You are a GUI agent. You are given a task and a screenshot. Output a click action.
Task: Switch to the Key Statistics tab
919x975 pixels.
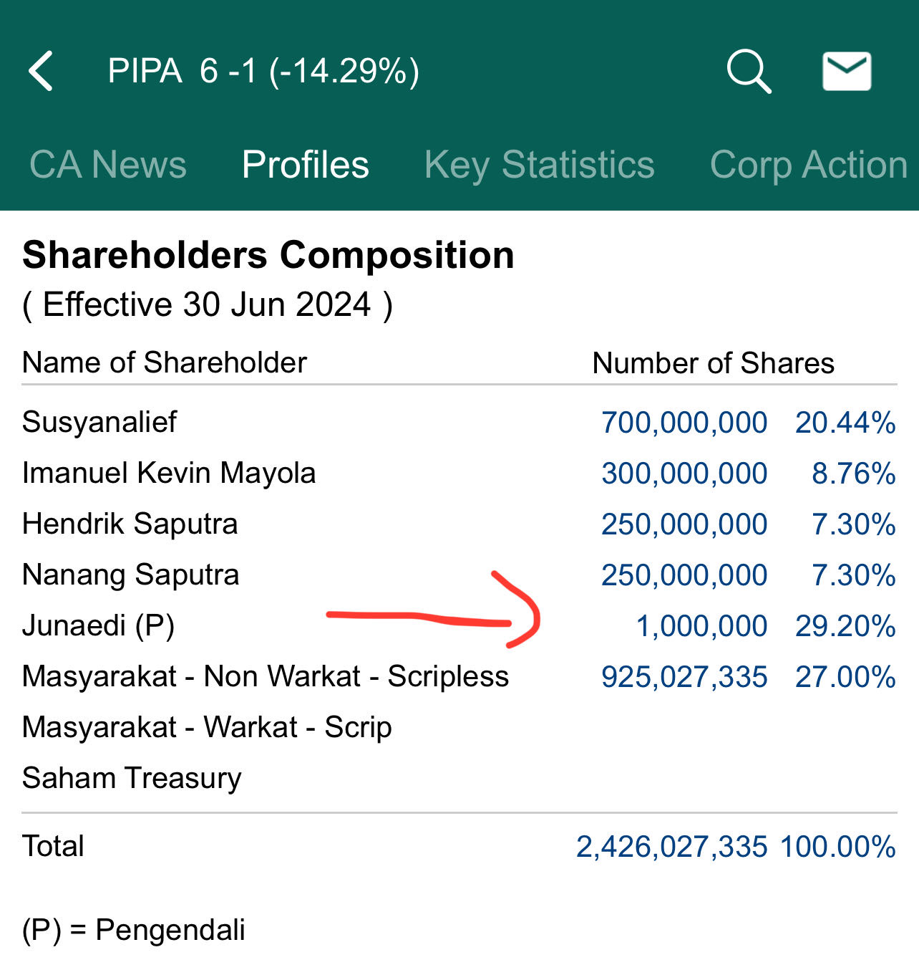pyautogui.click(x=539, y=164)
